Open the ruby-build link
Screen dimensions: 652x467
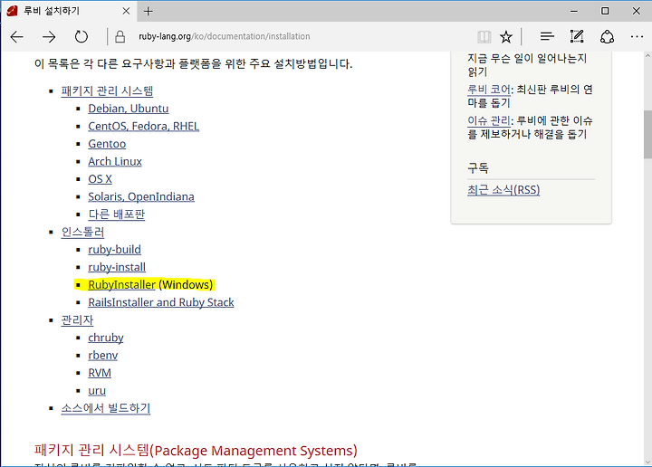tap(114, 249)
